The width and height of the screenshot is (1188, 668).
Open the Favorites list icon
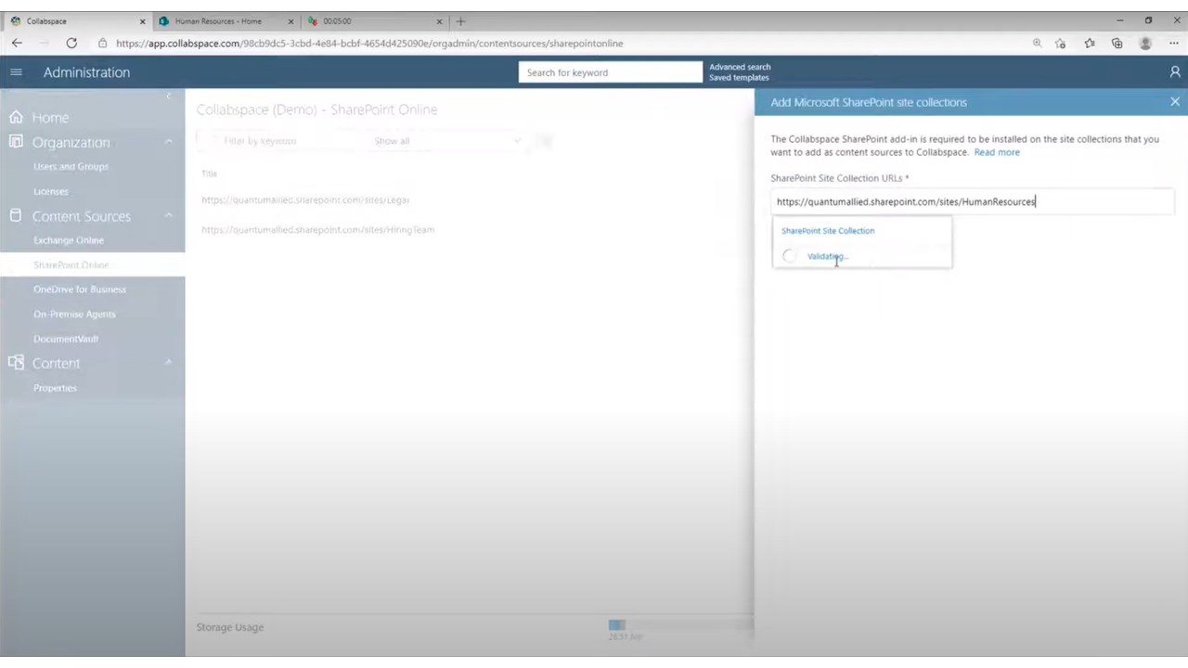[x=1090, y=44]
